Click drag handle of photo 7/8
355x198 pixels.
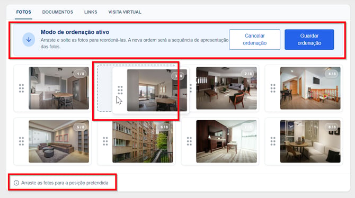(x=189, y=141)
